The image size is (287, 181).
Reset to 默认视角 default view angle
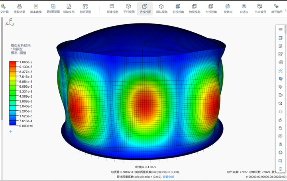161,8
